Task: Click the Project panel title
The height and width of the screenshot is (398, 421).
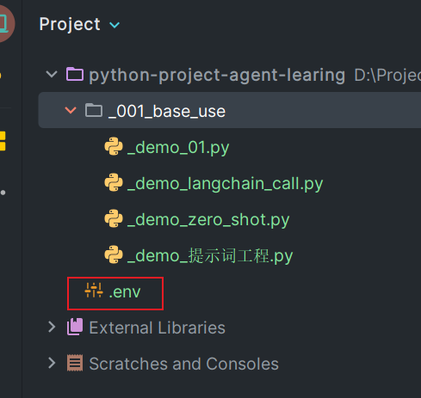Action: click(x=70, y=24)
